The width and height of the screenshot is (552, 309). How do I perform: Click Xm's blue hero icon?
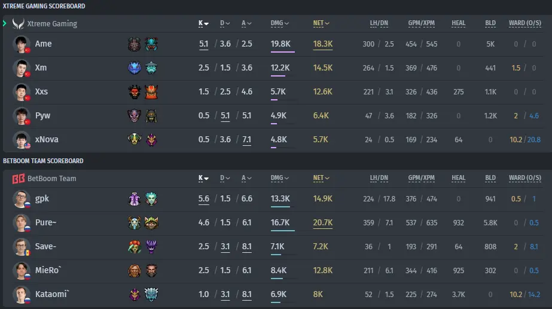(x=134, y=68)
